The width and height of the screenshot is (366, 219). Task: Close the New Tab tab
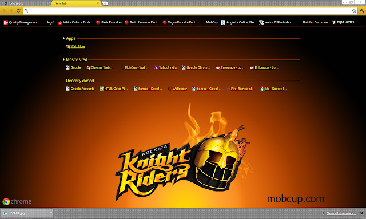click(x=98, y=3)
